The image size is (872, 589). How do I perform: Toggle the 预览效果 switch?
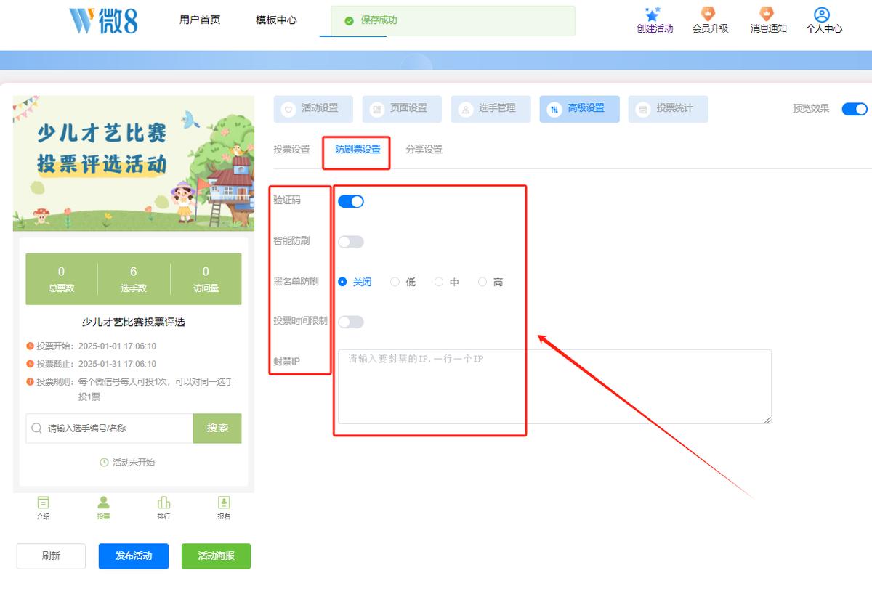[x=855, y=109]
